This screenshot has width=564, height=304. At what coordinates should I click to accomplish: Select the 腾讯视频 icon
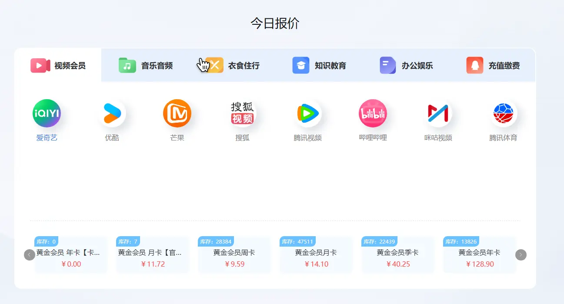(x=307, y=113)
